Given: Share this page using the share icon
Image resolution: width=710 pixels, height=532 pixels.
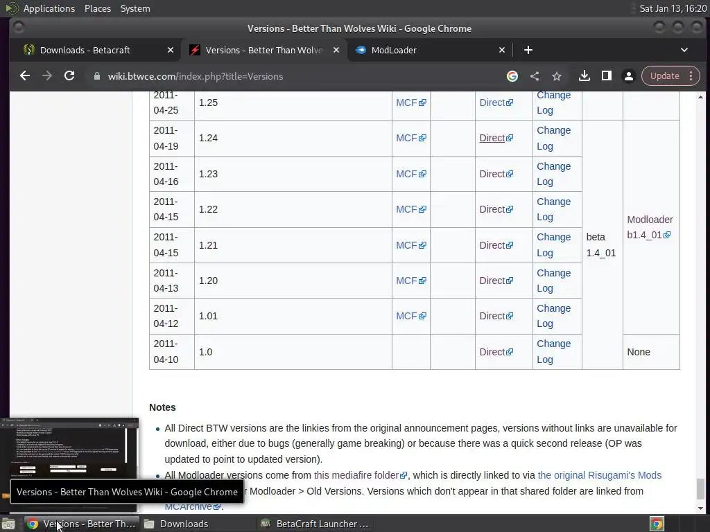Looking at the screenshot, I should point(535,76).
